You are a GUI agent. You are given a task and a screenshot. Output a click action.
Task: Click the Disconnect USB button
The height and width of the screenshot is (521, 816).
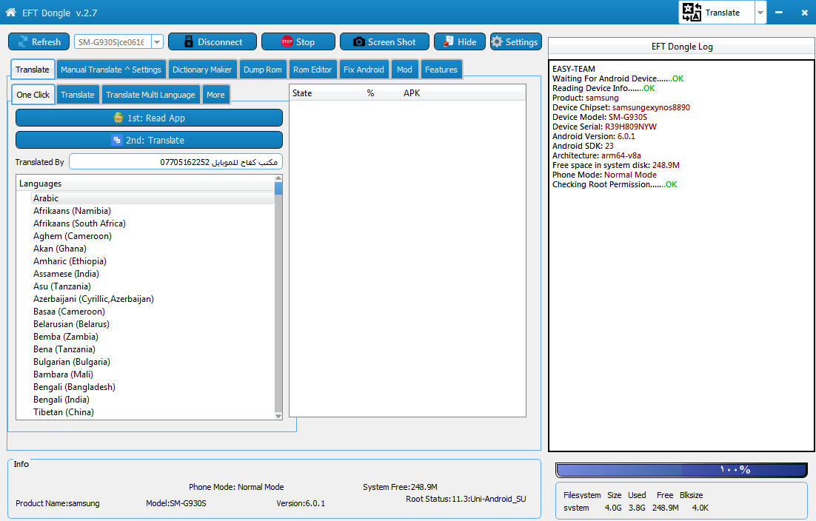pyautogui.click(x=213, y=41)
